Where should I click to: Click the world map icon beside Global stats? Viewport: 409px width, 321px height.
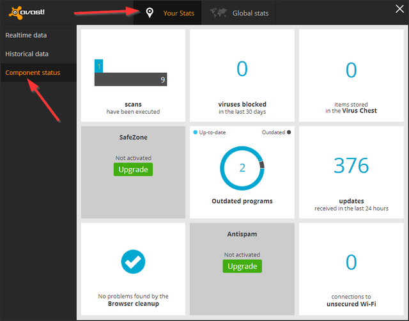click(219, 13)
